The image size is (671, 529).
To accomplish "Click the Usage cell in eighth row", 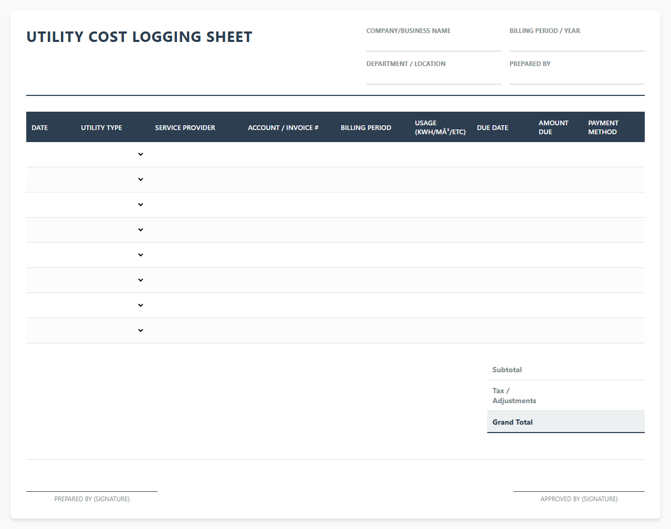I will point(441,330).
